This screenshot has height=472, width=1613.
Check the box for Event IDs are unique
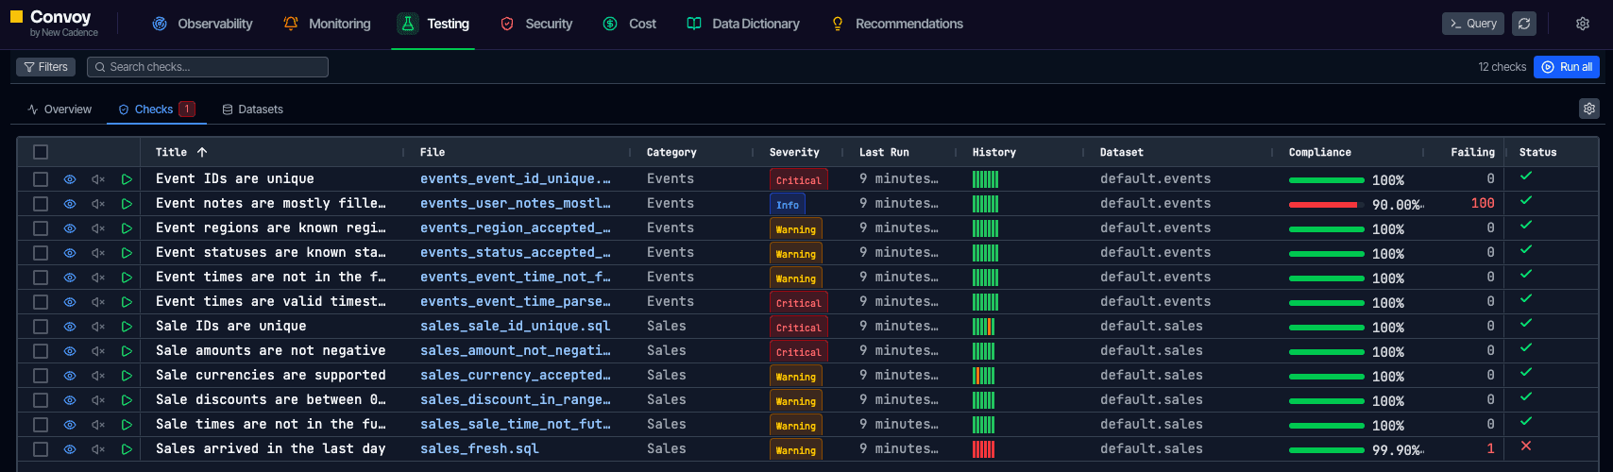[x=41, y=179]
